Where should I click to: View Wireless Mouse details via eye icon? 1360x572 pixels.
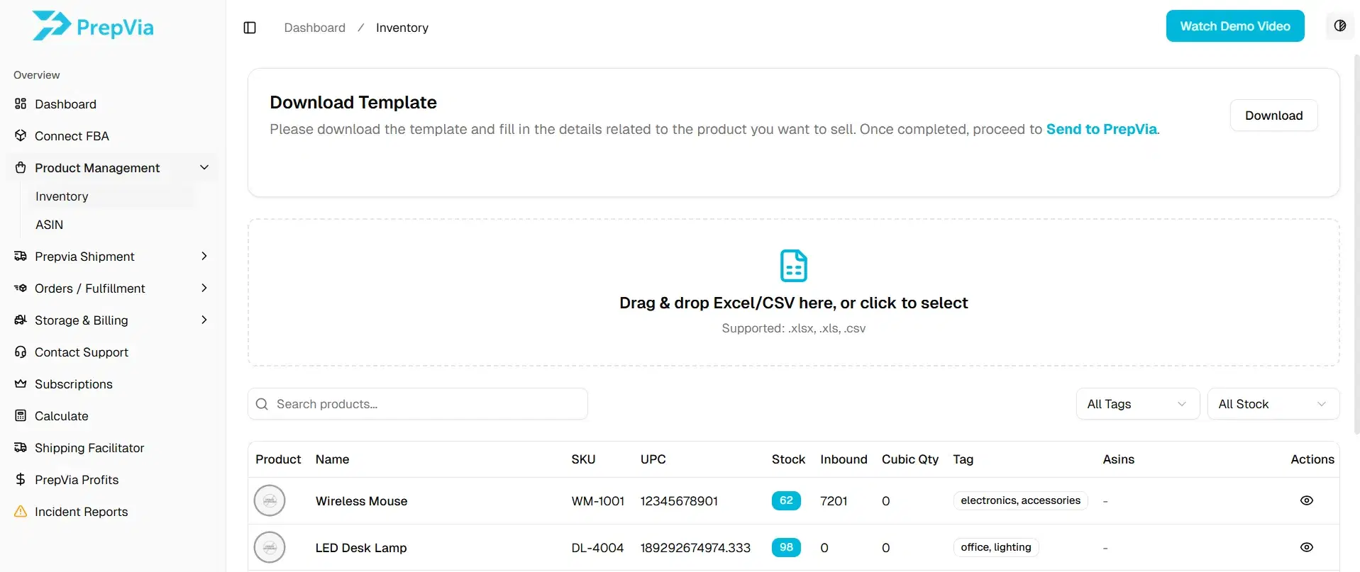click(x=1306, y=500)
